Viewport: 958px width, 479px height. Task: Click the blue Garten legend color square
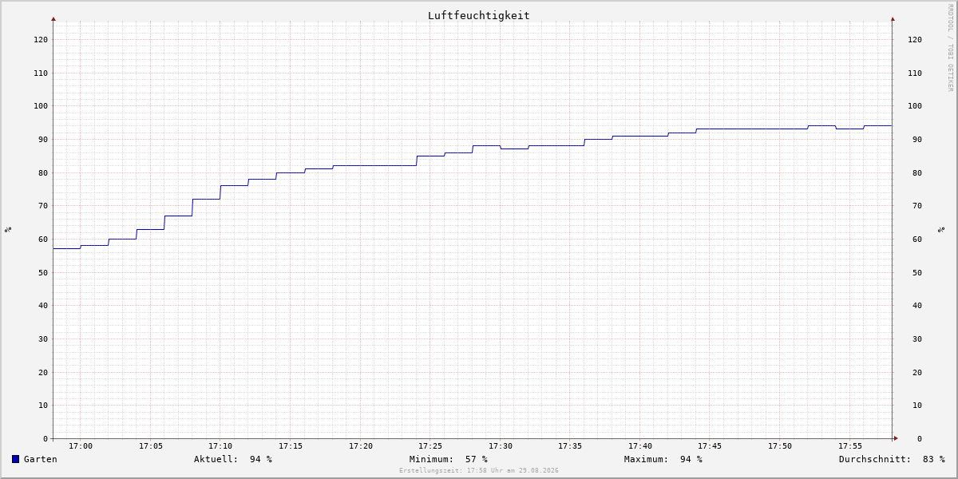tap(15, 459)
